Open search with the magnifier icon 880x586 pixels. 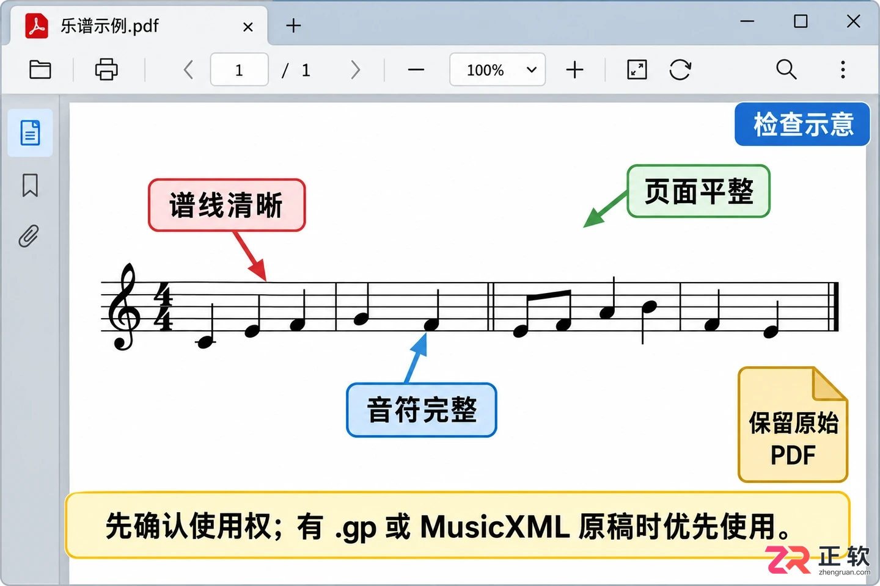point(787,70)
